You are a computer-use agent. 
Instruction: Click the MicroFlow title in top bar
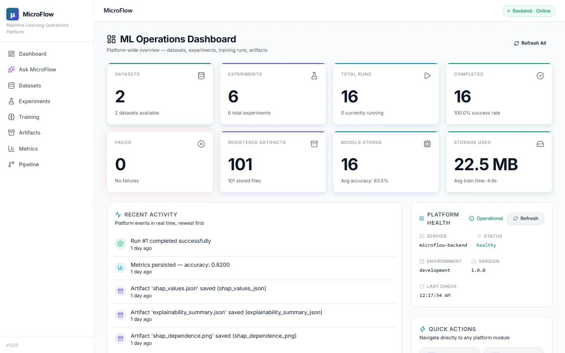pyautogui.click(x=118, y=11)
